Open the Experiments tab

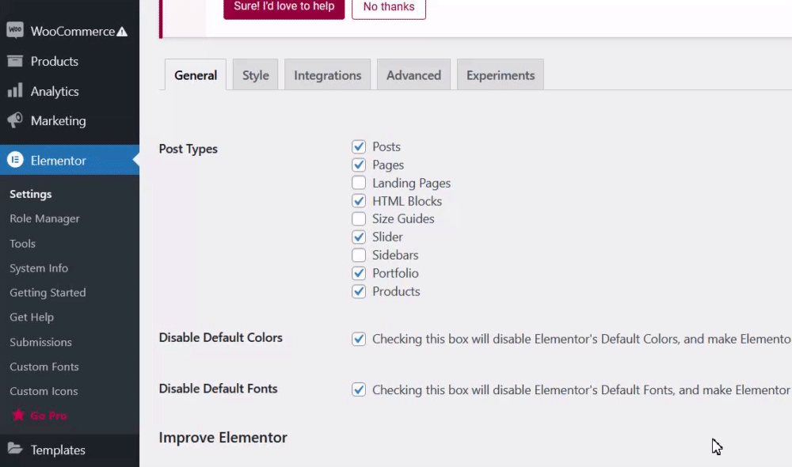coord(501,74)
